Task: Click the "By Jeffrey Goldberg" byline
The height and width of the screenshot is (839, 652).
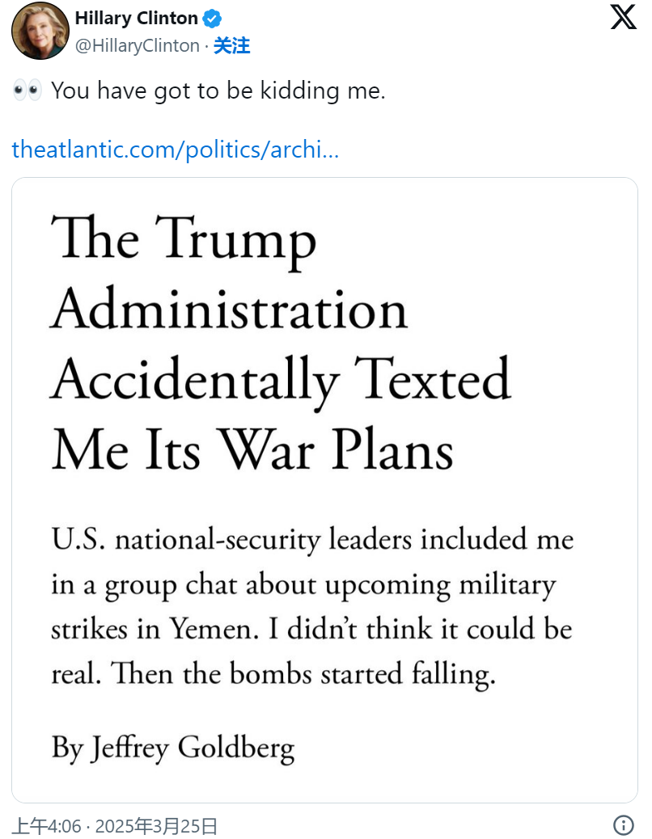Action: [173, 748]
